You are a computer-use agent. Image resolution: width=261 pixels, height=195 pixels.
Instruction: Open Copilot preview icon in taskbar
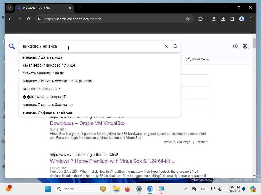pos(253,189)
